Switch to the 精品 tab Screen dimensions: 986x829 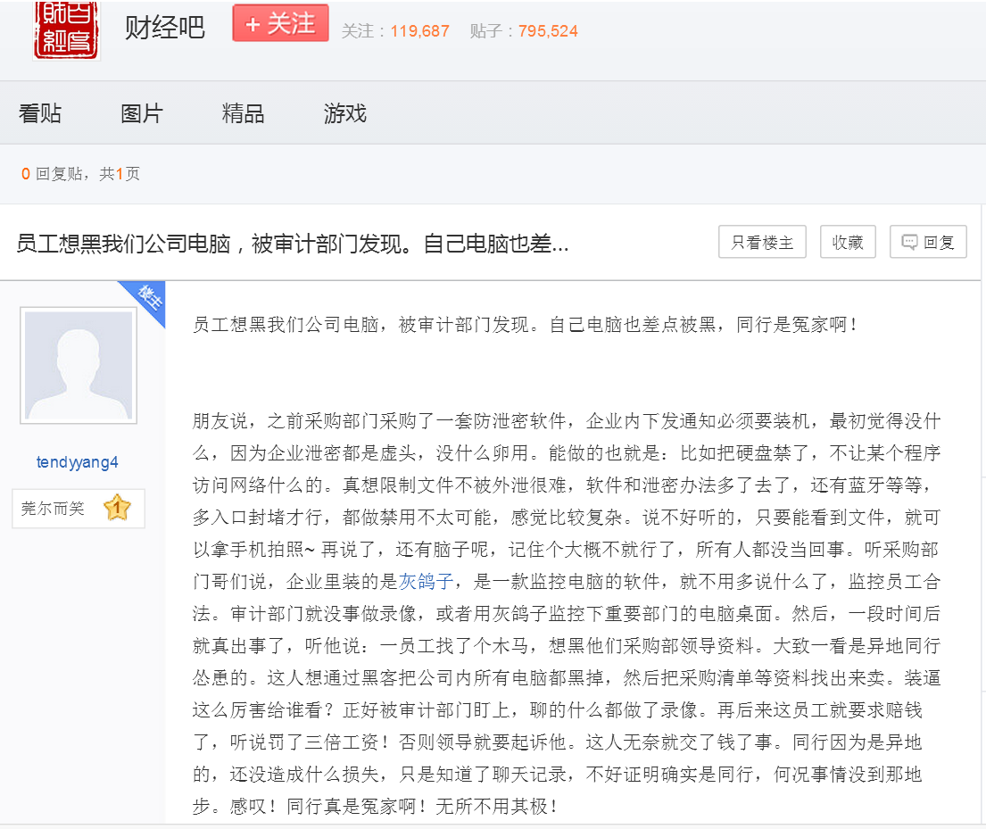point(243,113)
